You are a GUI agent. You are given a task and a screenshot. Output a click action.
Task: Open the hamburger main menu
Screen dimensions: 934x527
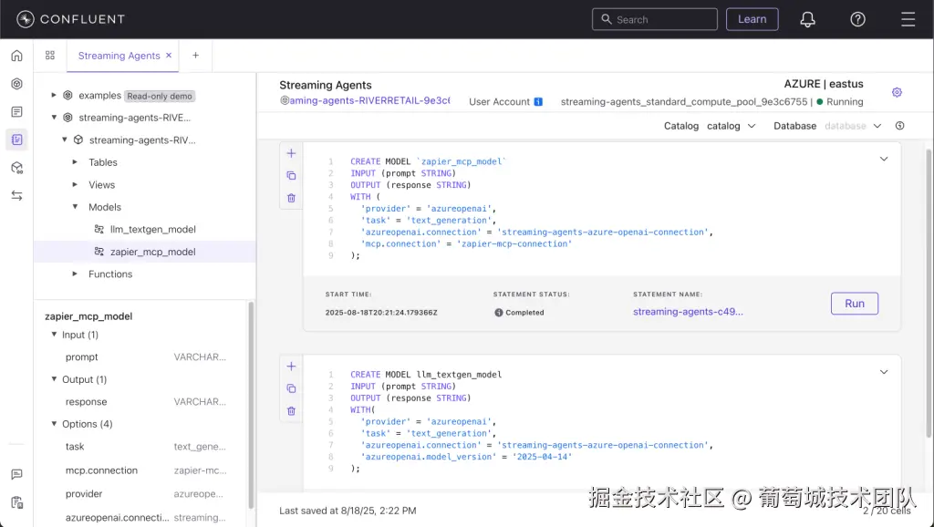[908, 20]
